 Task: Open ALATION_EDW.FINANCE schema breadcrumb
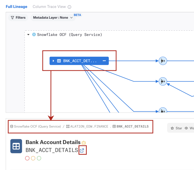click(x=89, y=127)
